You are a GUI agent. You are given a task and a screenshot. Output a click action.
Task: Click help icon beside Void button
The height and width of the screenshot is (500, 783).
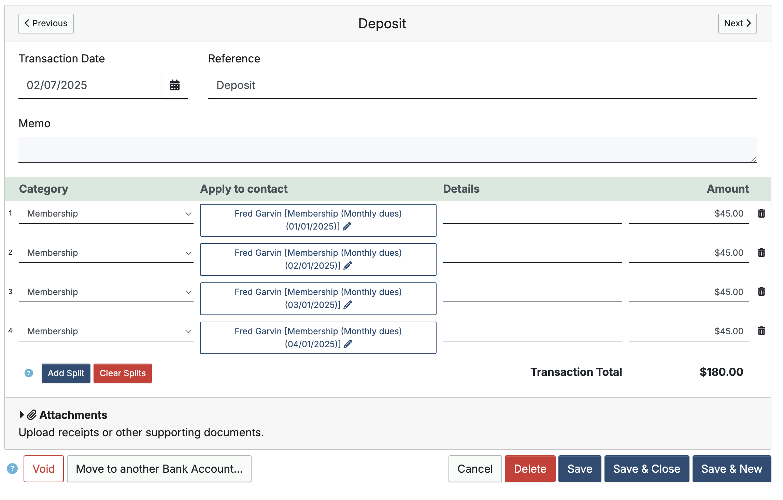[x=12, y=469]
